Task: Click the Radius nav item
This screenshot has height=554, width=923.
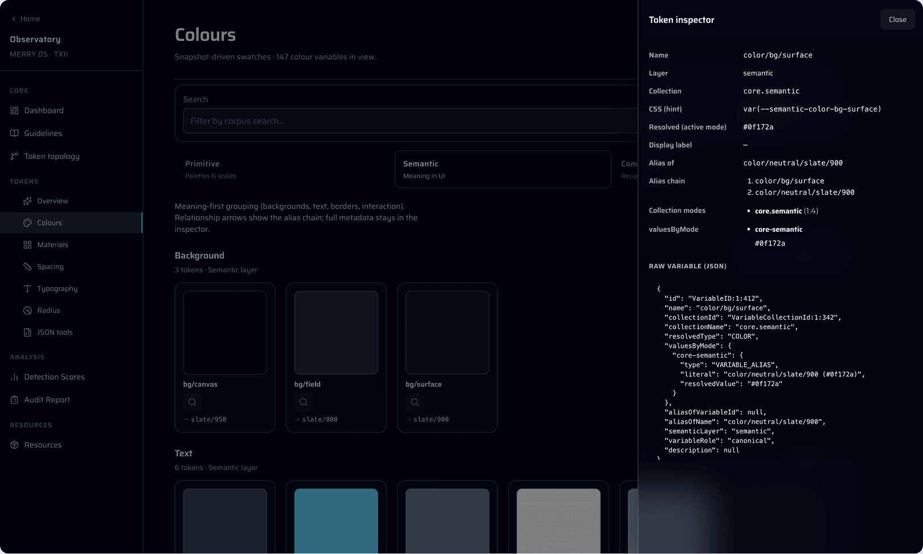Action: click(x=71, y=310)
